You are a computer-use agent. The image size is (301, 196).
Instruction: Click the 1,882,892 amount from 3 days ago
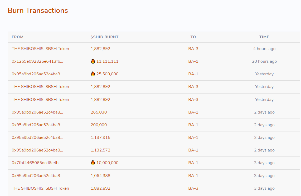[100, 188]
